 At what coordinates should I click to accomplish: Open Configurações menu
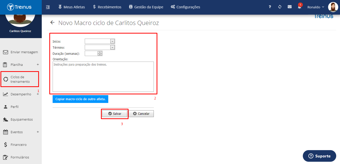[x=185, y=7]
